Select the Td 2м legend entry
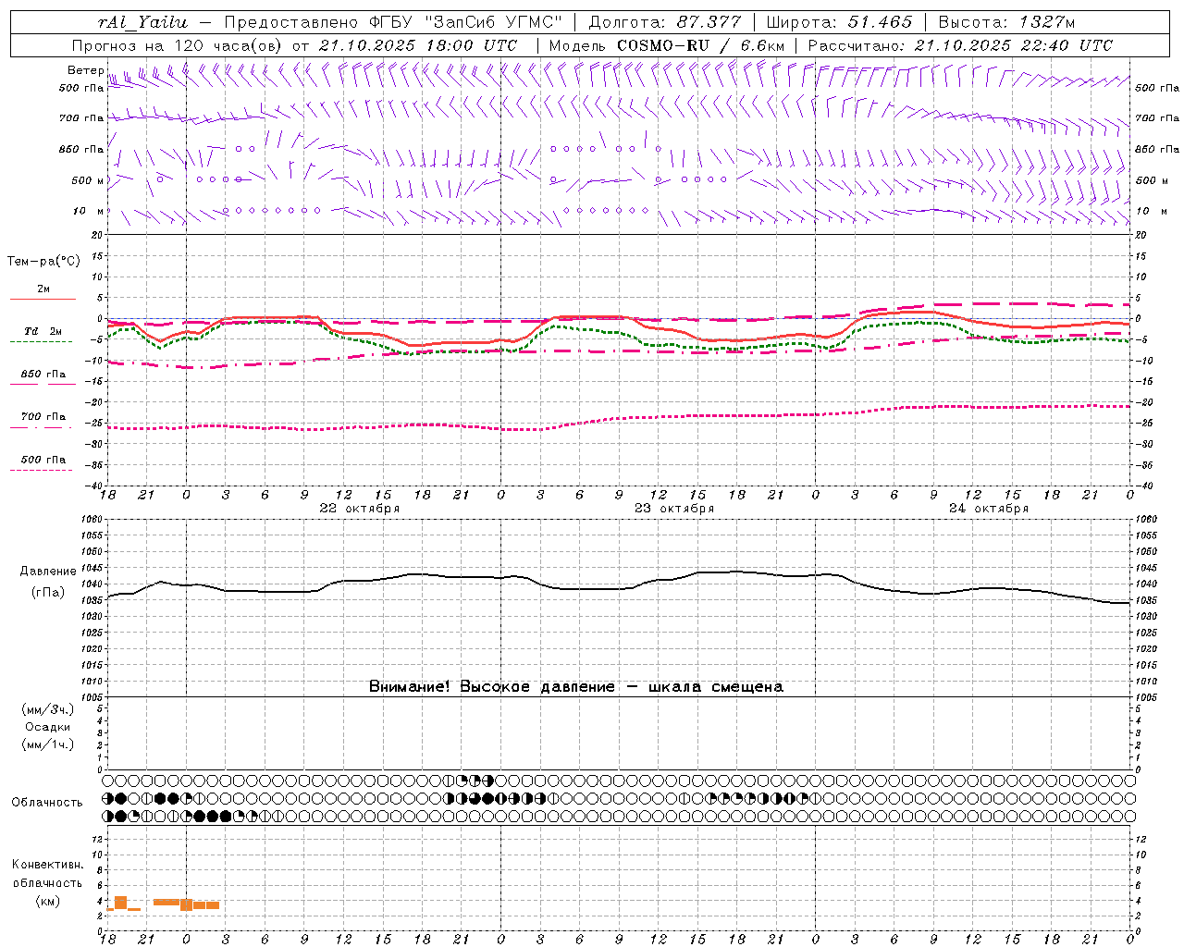 coord(43,331)
